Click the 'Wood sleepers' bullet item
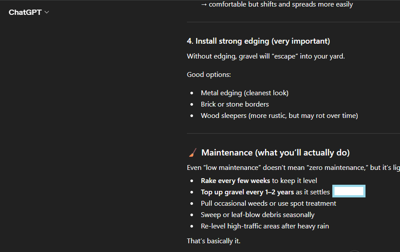 pos(279,116)
